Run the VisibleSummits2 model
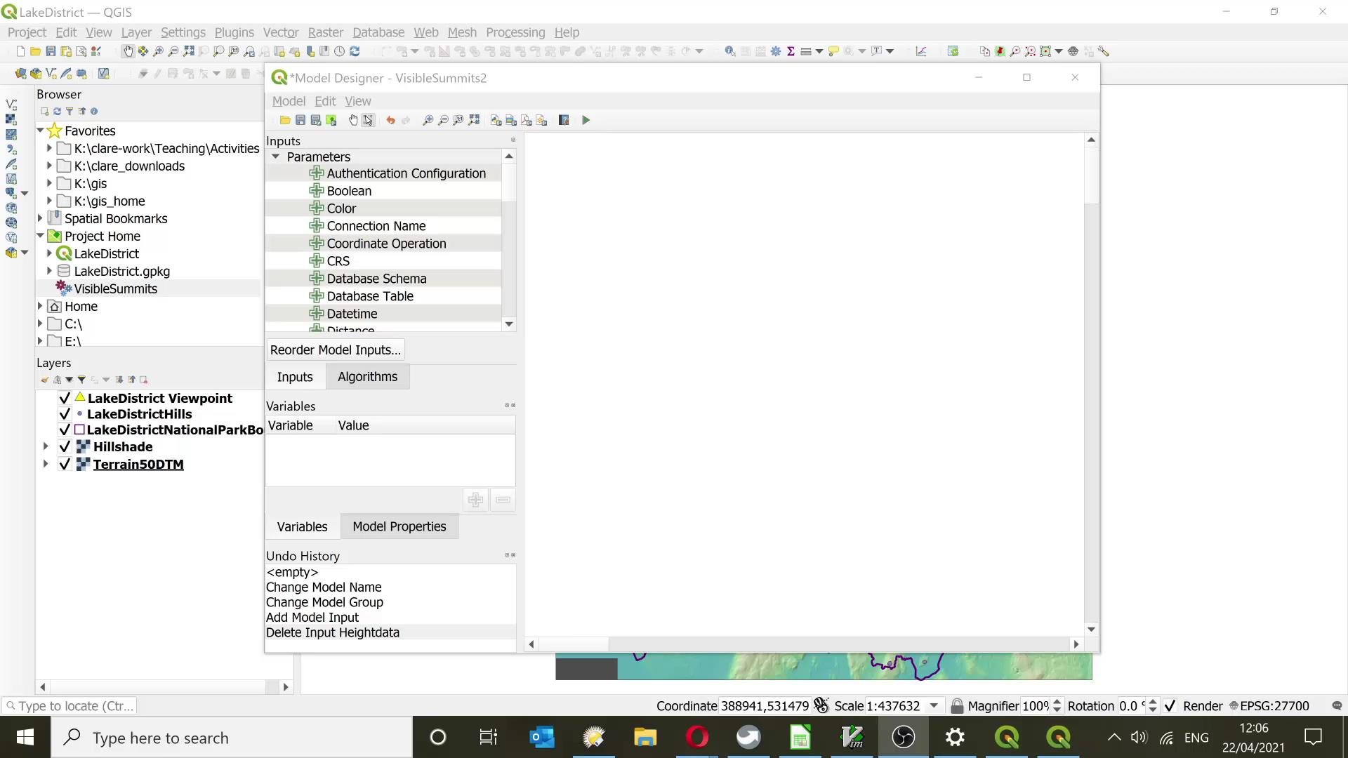 (x=586, y=120)
